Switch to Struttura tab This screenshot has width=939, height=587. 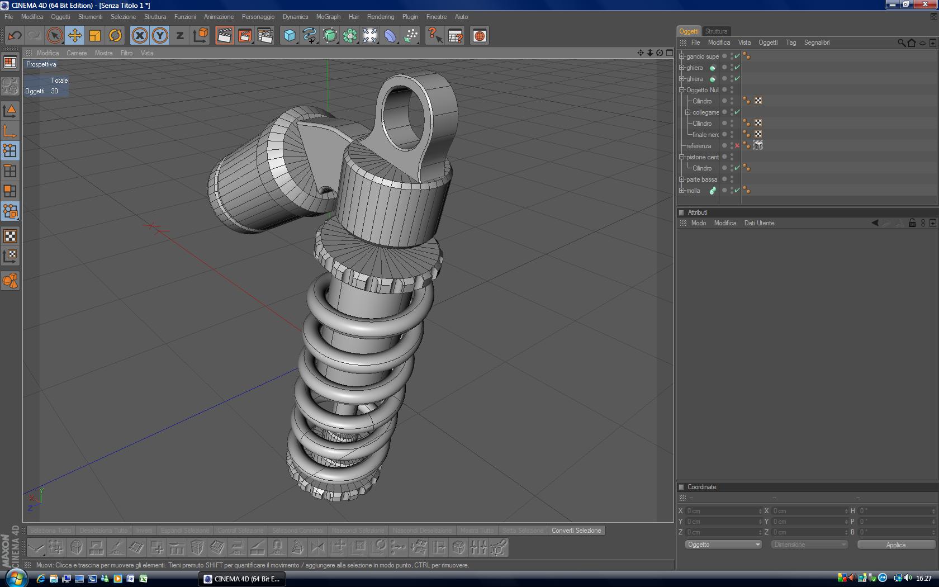716,31
